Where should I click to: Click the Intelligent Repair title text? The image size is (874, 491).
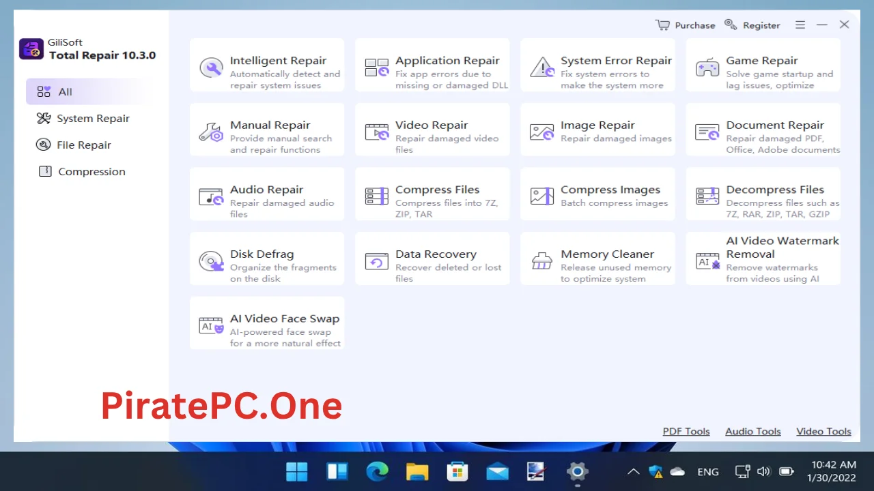pyautogui.click(x=278, y=61)
